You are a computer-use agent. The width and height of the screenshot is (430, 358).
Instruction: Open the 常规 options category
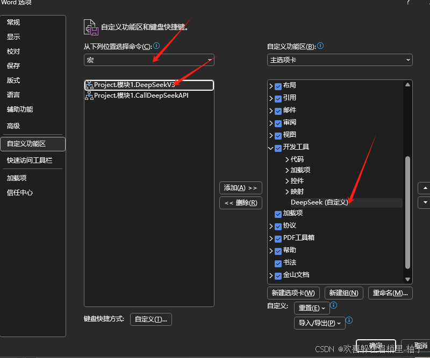(13, 23)
